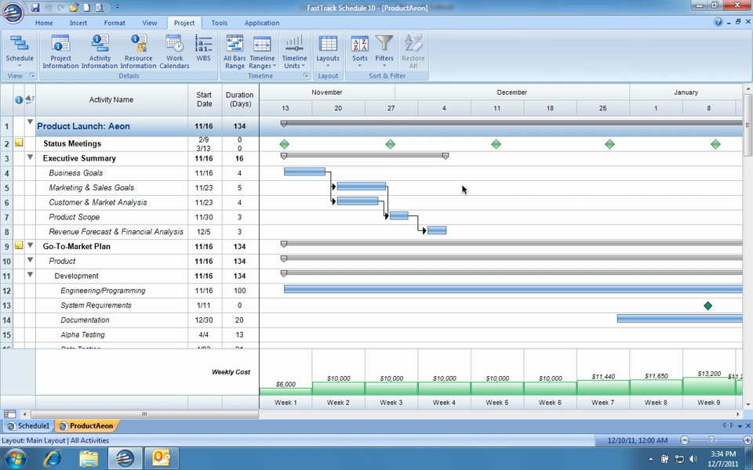Select Product Scope activity name
This screenshot has height=470, width=753.
(74, 217)
